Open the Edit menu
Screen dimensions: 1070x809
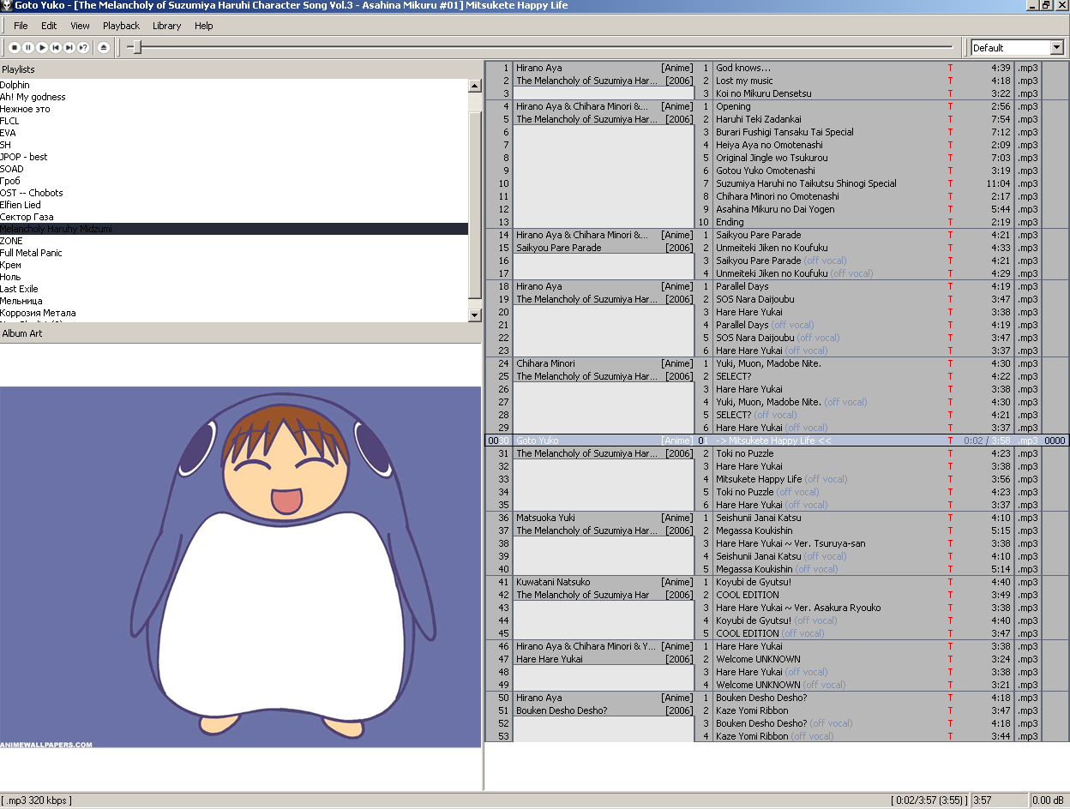(x=49, y=26)
